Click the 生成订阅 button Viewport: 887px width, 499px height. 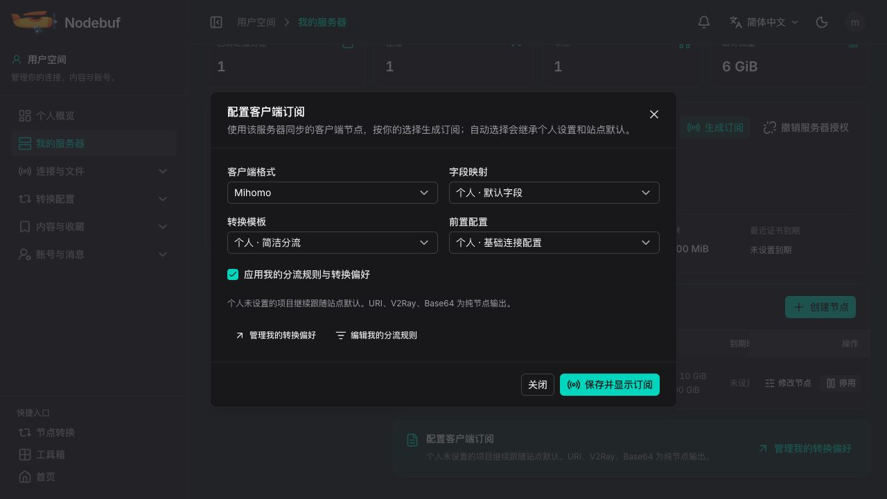715,128
